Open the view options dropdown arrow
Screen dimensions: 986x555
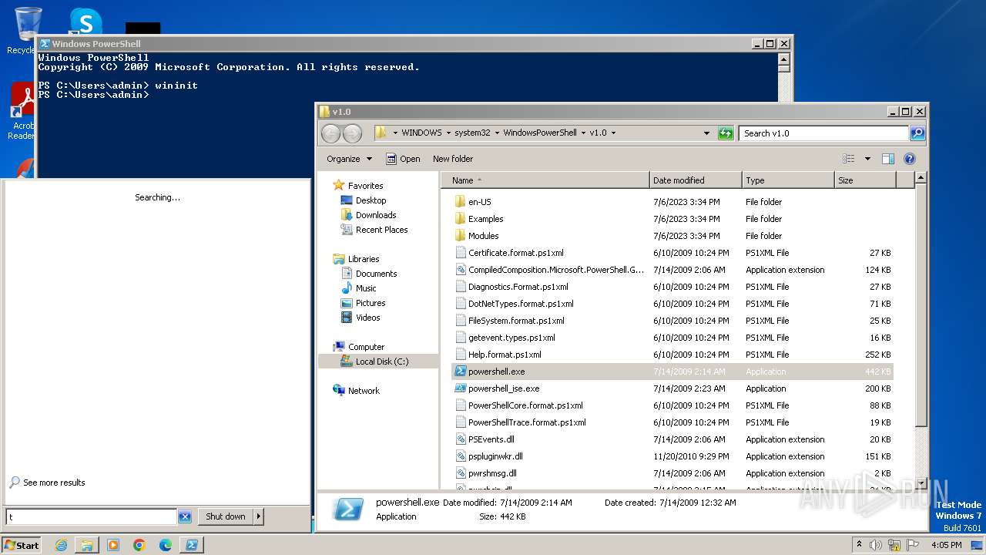coord(867,159)
